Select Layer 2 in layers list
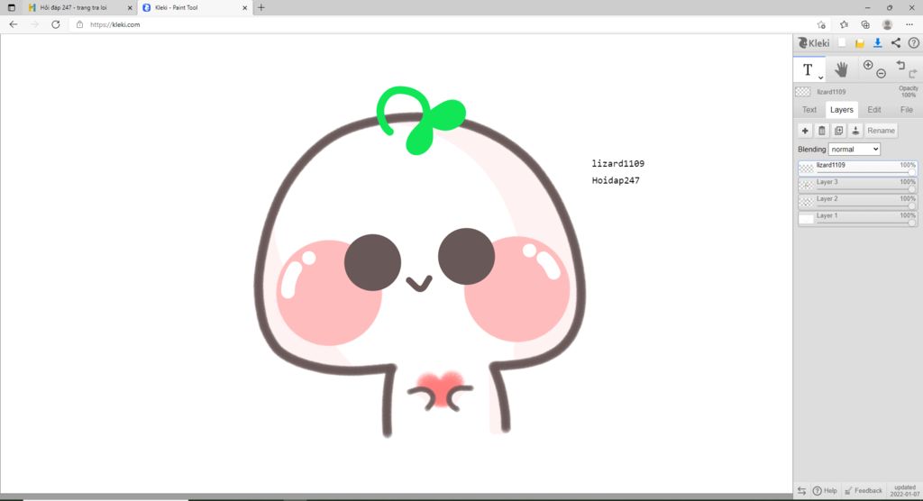 click(x=858, y=202)
